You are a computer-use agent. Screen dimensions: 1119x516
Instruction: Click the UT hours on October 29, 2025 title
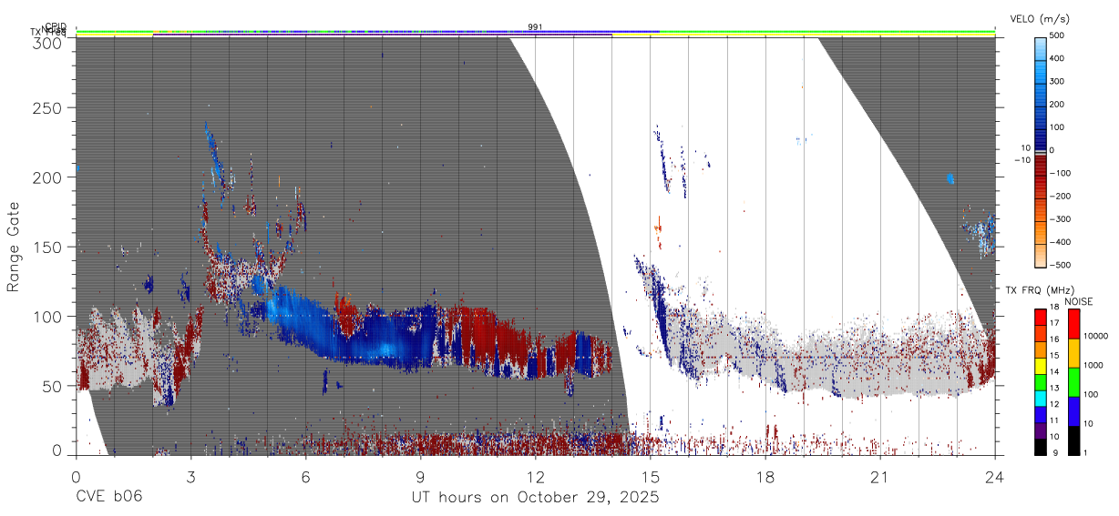click(x=536, y=498)
